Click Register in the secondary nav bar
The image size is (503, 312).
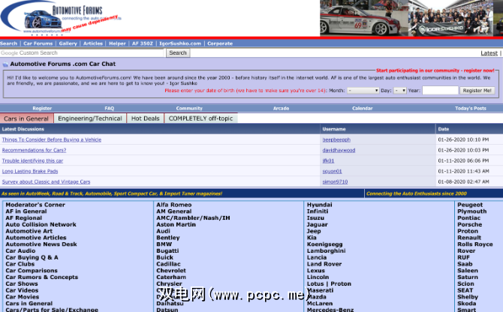(x=42, y=108)
